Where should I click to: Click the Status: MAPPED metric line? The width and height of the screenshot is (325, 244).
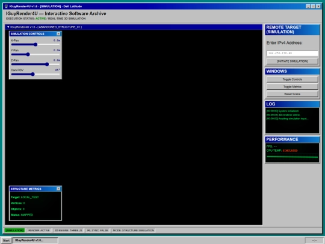[x=22, y=214]
